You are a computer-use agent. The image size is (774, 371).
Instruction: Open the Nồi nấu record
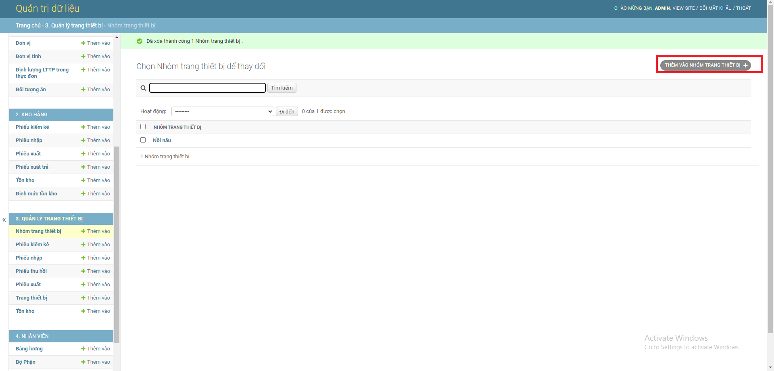tap(161, 140)
